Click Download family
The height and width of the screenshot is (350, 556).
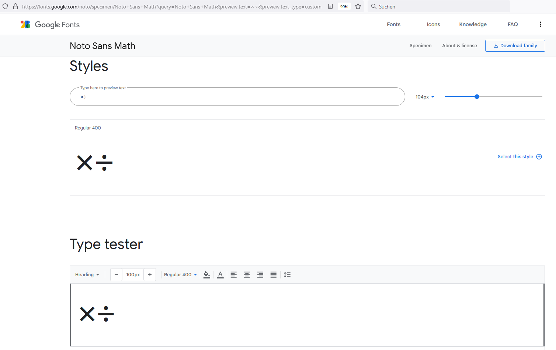(x=515, y=45)
